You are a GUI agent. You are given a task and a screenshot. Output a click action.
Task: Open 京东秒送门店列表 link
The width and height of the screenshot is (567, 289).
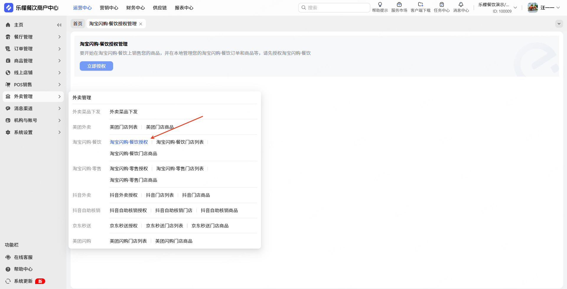pos(164,226)
